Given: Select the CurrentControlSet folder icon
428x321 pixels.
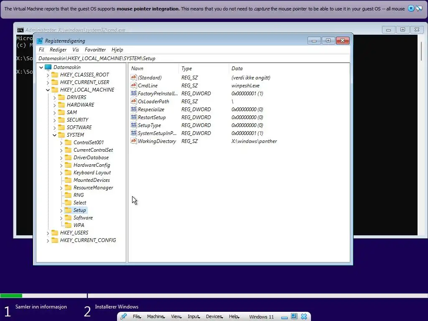Looking at the screenshot, I should (68, 150).
